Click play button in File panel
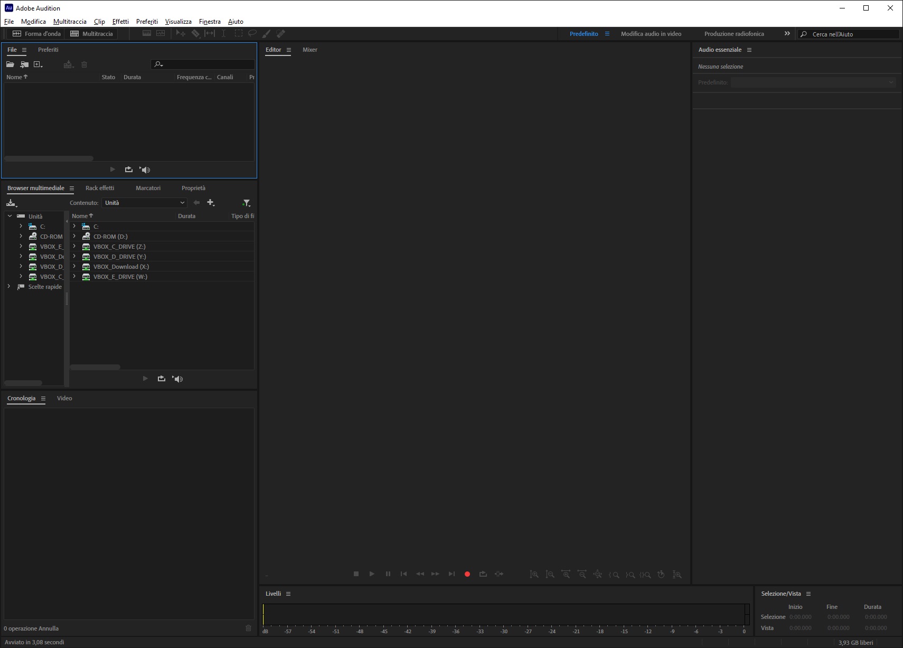The width and height of the screenshot is (903, 648). [112, 170]
